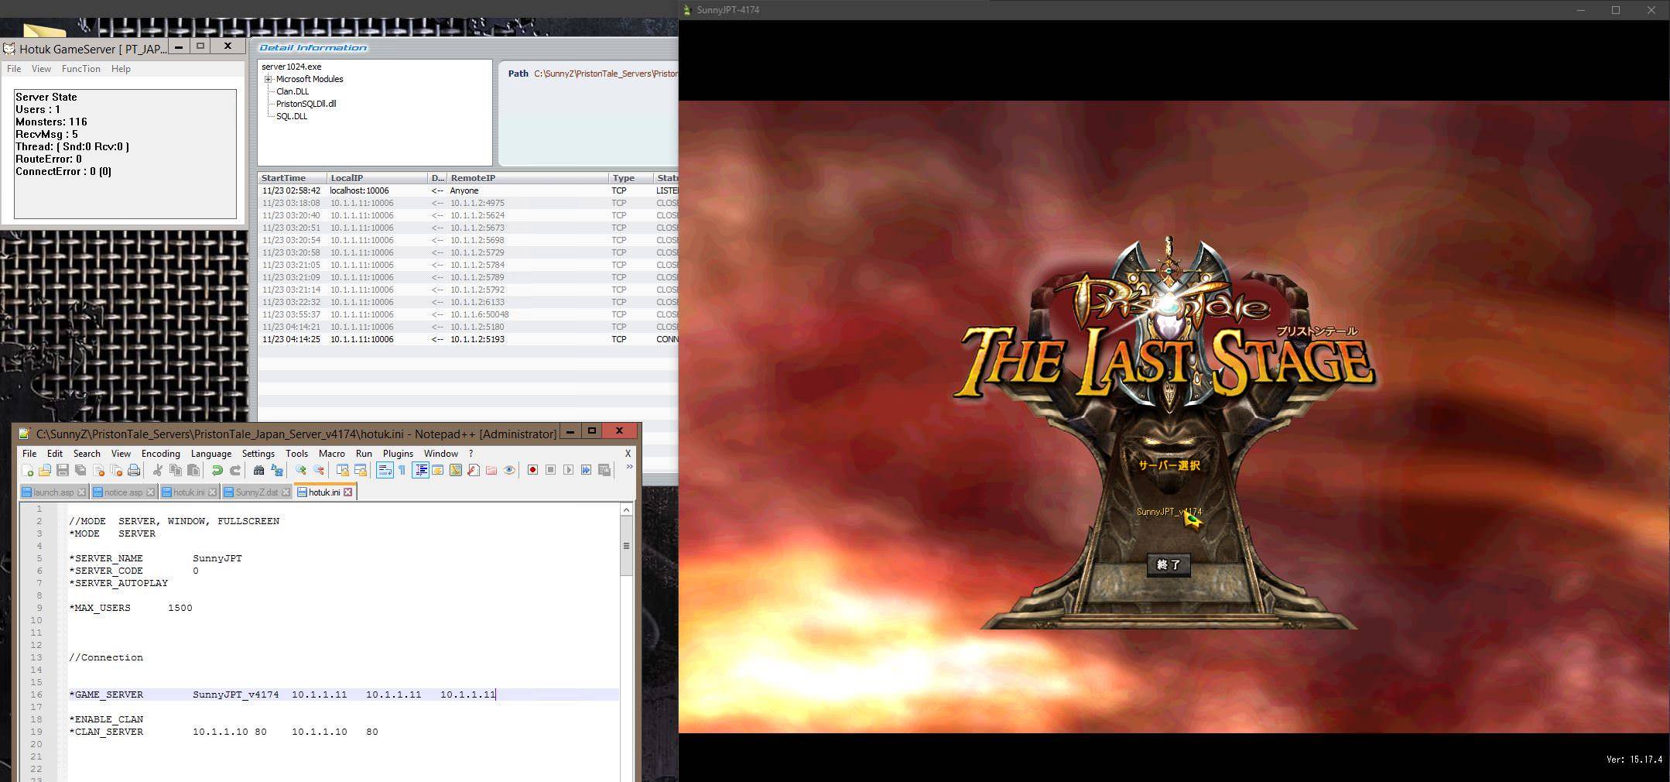1670x782 pixels.
Task: Open the Help menu in Hotuk GameServer
Action: (121, 69)
